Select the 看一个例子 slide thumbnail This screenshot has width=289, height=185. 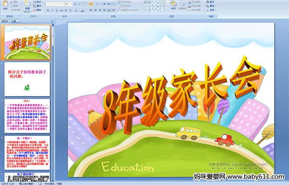[x=27, y=153]
